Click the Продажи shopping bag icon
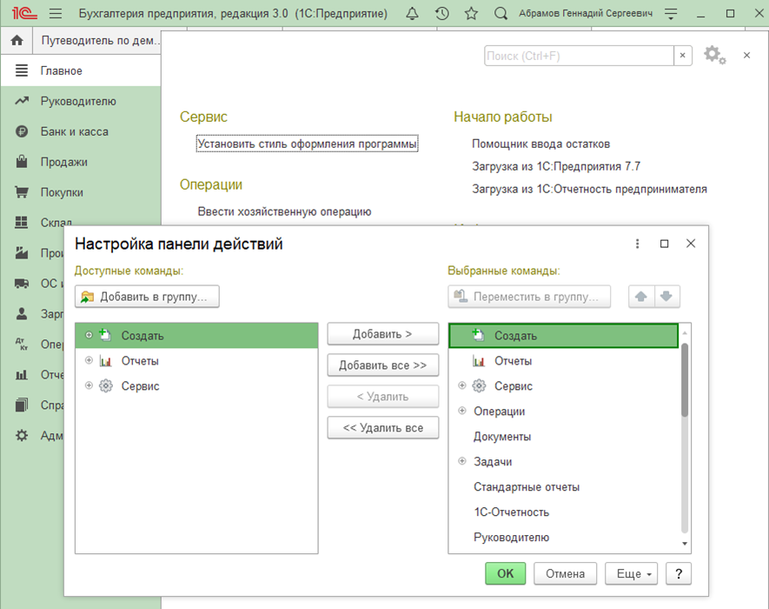 click(22, 162)
